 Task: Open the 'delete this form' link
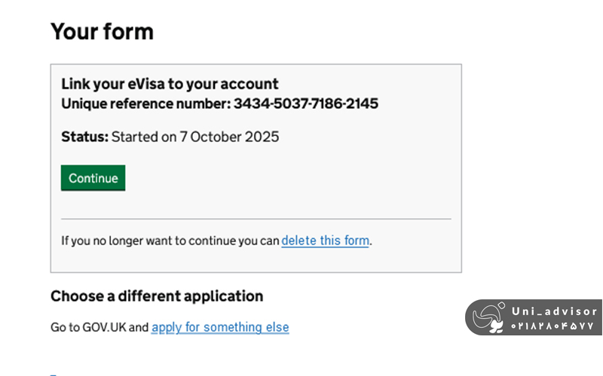(x=325, y=241)
